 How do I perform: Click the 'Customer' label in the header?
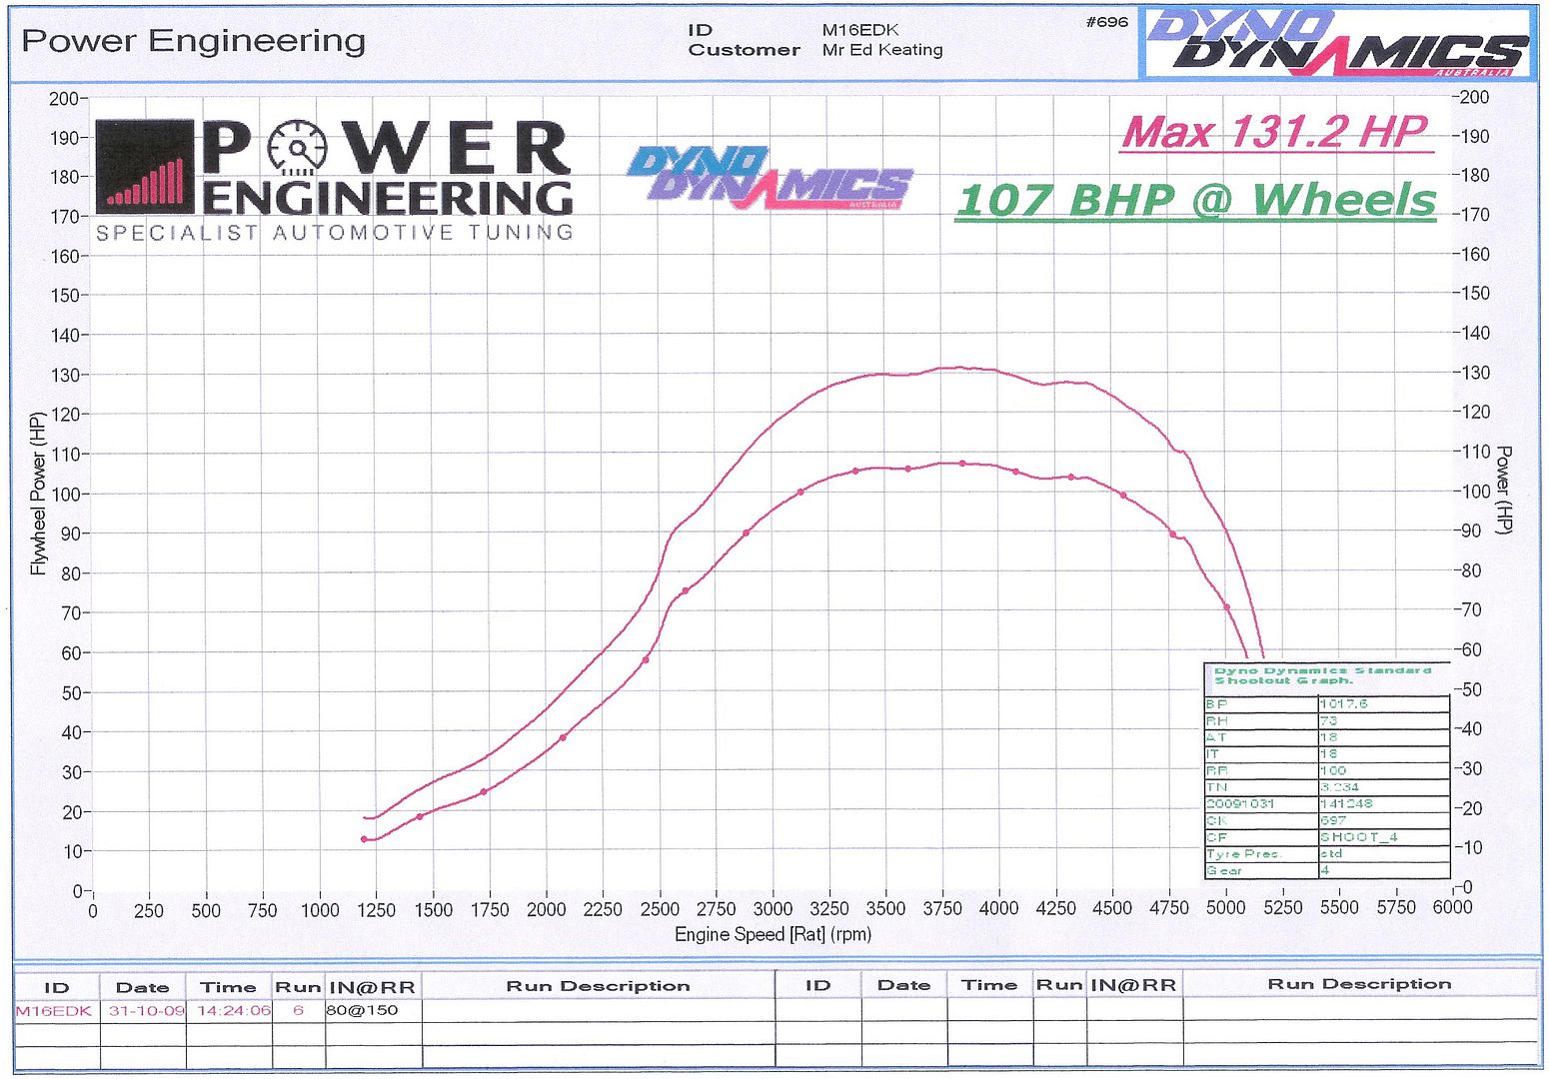tap(745, 50)
